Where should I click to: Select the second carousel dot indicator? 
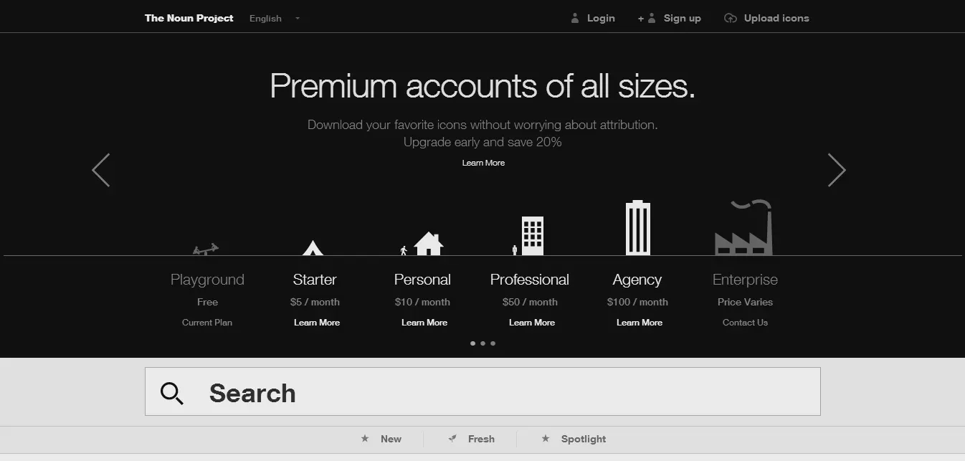(482, 343)
